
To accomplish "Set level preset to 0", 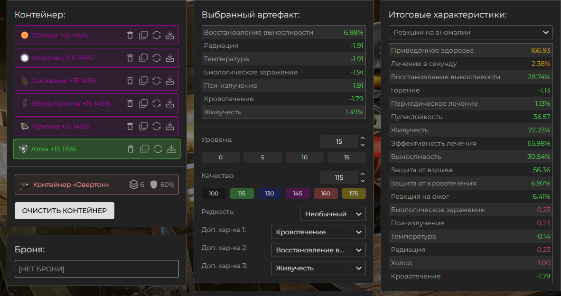I will tap(220, 157).
